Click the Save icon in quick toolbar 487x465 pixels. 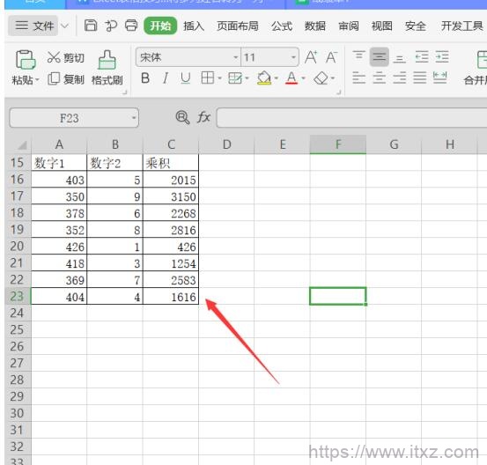click(x=91, y=26)
